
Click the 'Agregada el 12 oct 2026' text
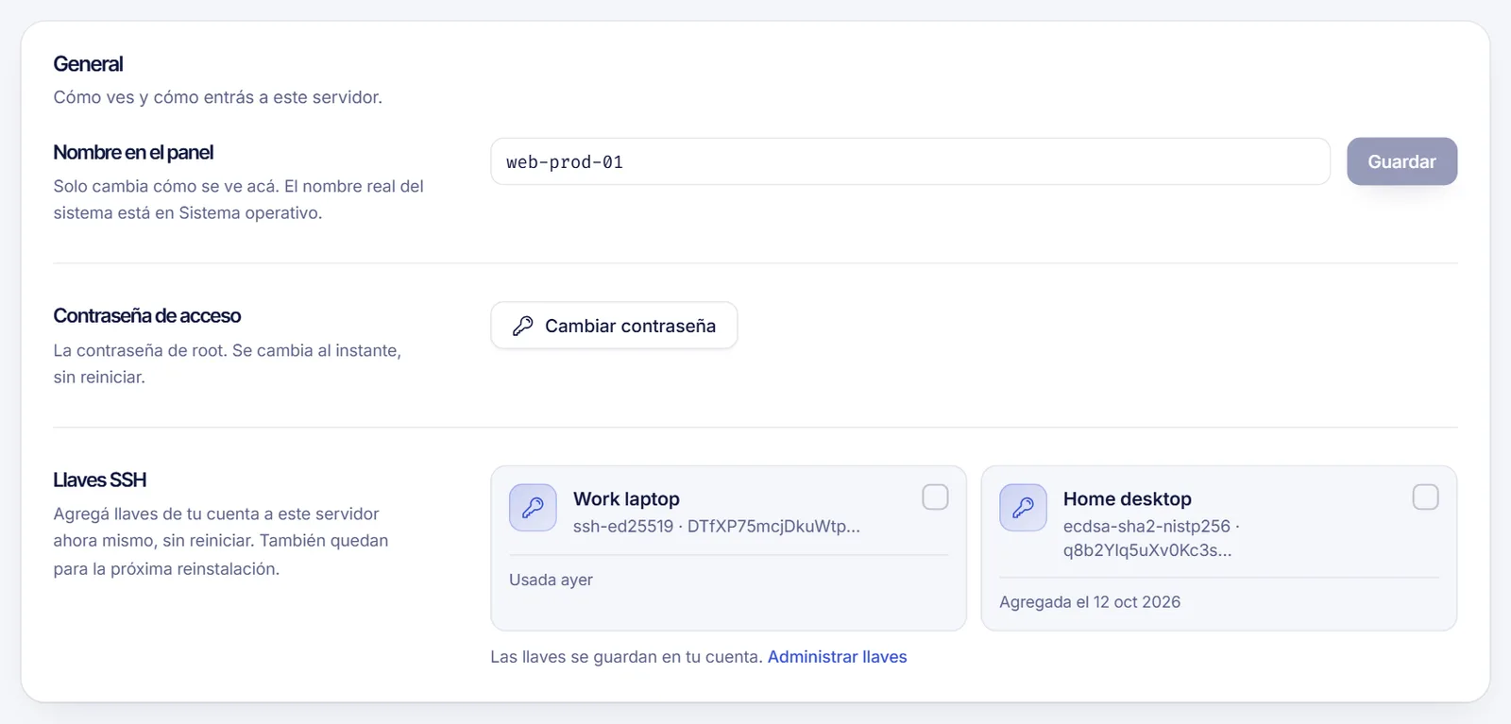click(1090, 602)
